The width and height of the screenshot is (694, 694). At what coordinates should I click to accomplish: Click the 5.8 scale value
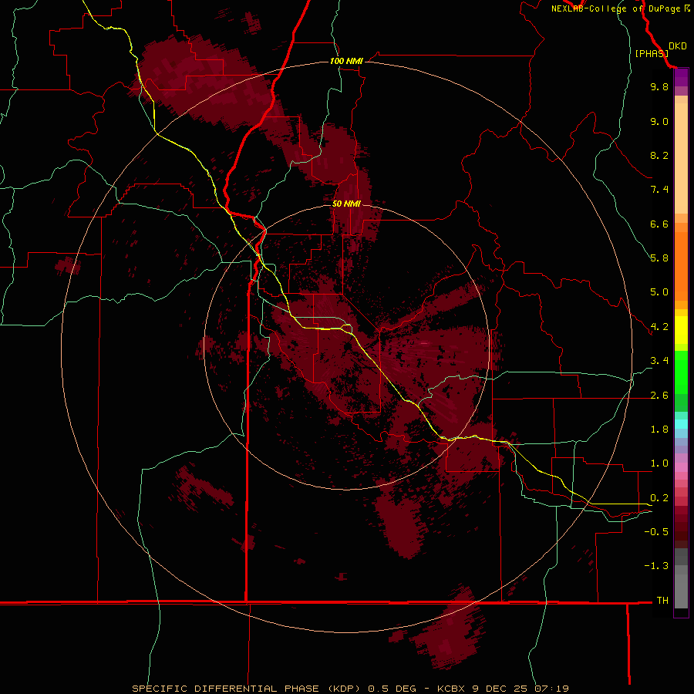tap(659, 258)
